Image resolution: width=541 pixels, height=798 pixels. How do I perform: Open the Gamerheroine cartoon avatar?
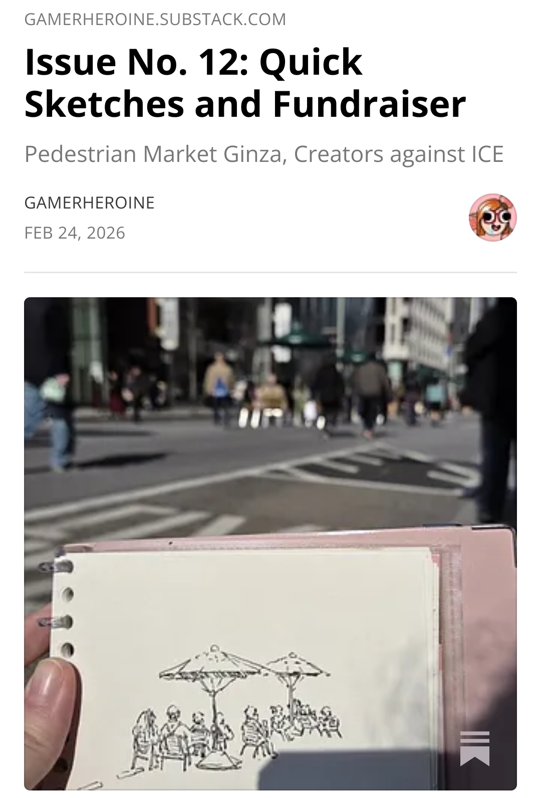click(x=492, y=218)
